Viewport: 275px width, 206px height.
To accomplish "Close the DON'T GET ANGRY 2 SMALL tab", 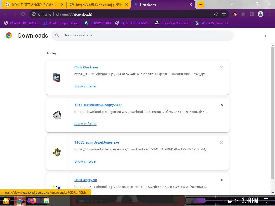I will 62,5.
